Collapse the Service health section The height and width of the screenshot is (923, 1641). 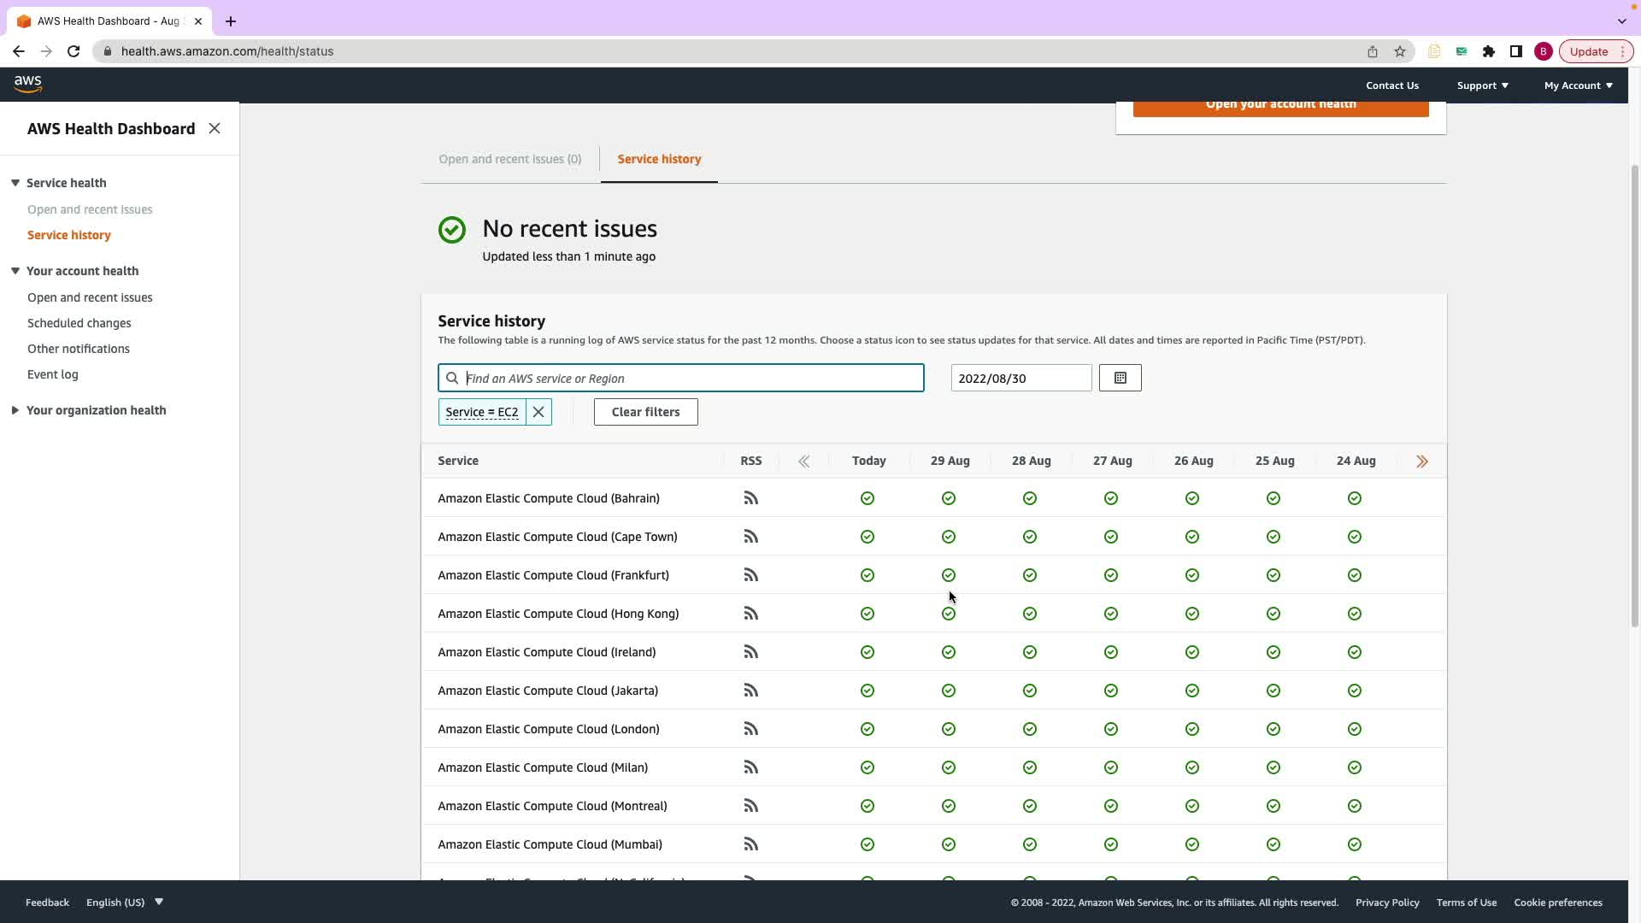point(15,183)
